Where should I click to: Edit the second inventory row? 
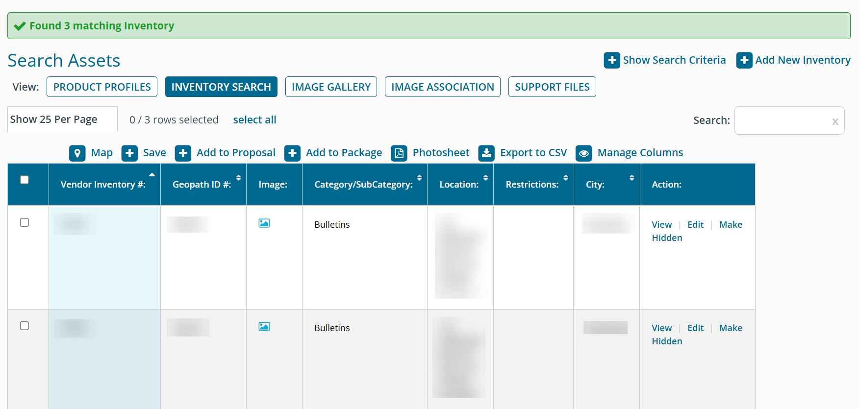click(x=695, y=328)
